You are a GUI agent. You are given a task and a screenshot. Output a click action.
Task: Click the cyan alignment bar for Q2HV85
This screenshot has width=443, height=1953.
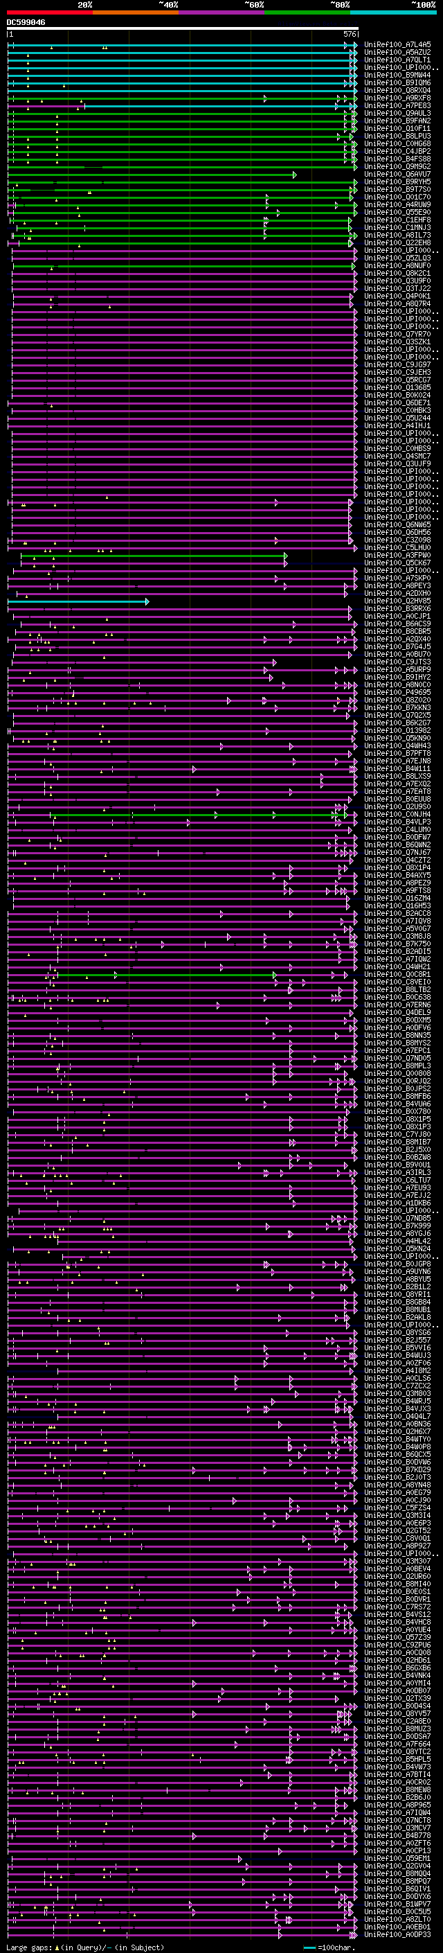[78, 601]
